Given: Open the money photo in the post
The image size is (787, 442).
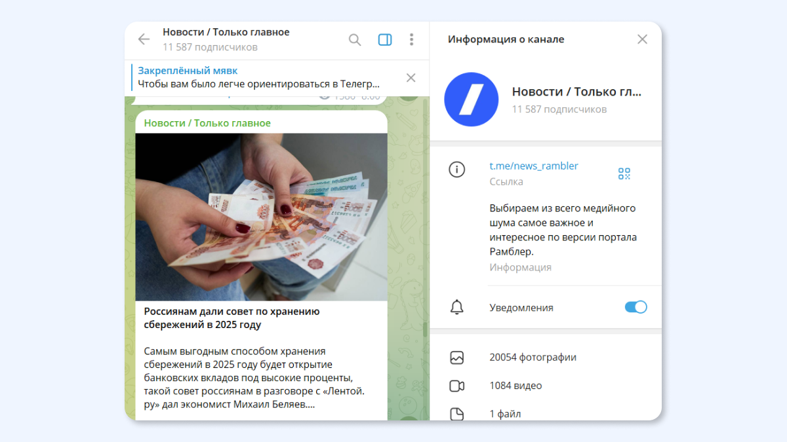Looking at the screenshot, I should tap(262, 217).
